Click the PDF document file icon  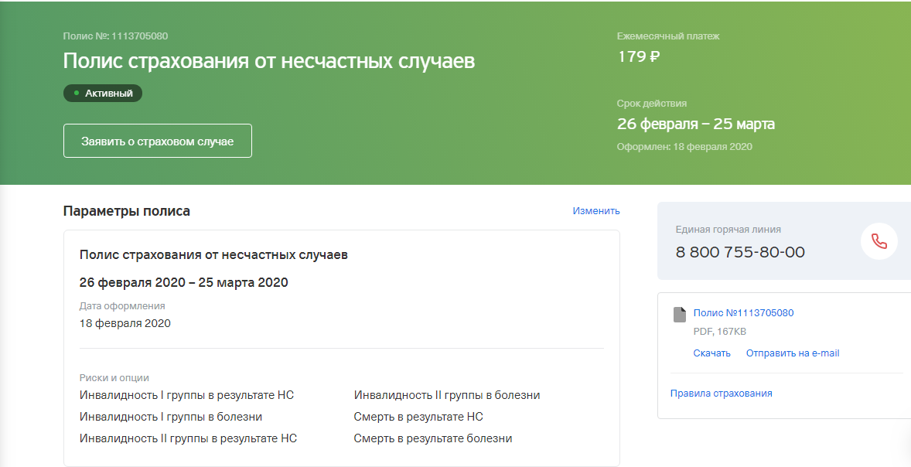[x=680, y=314]
